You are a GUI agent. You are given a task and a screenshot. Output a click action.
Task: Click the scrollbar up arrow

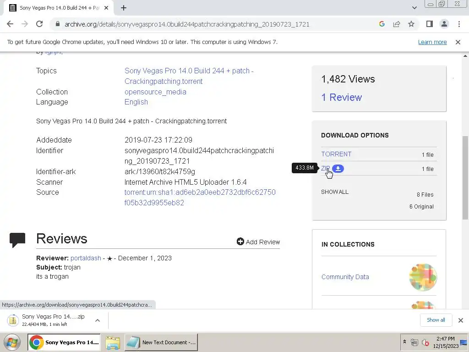coord(465,56)
